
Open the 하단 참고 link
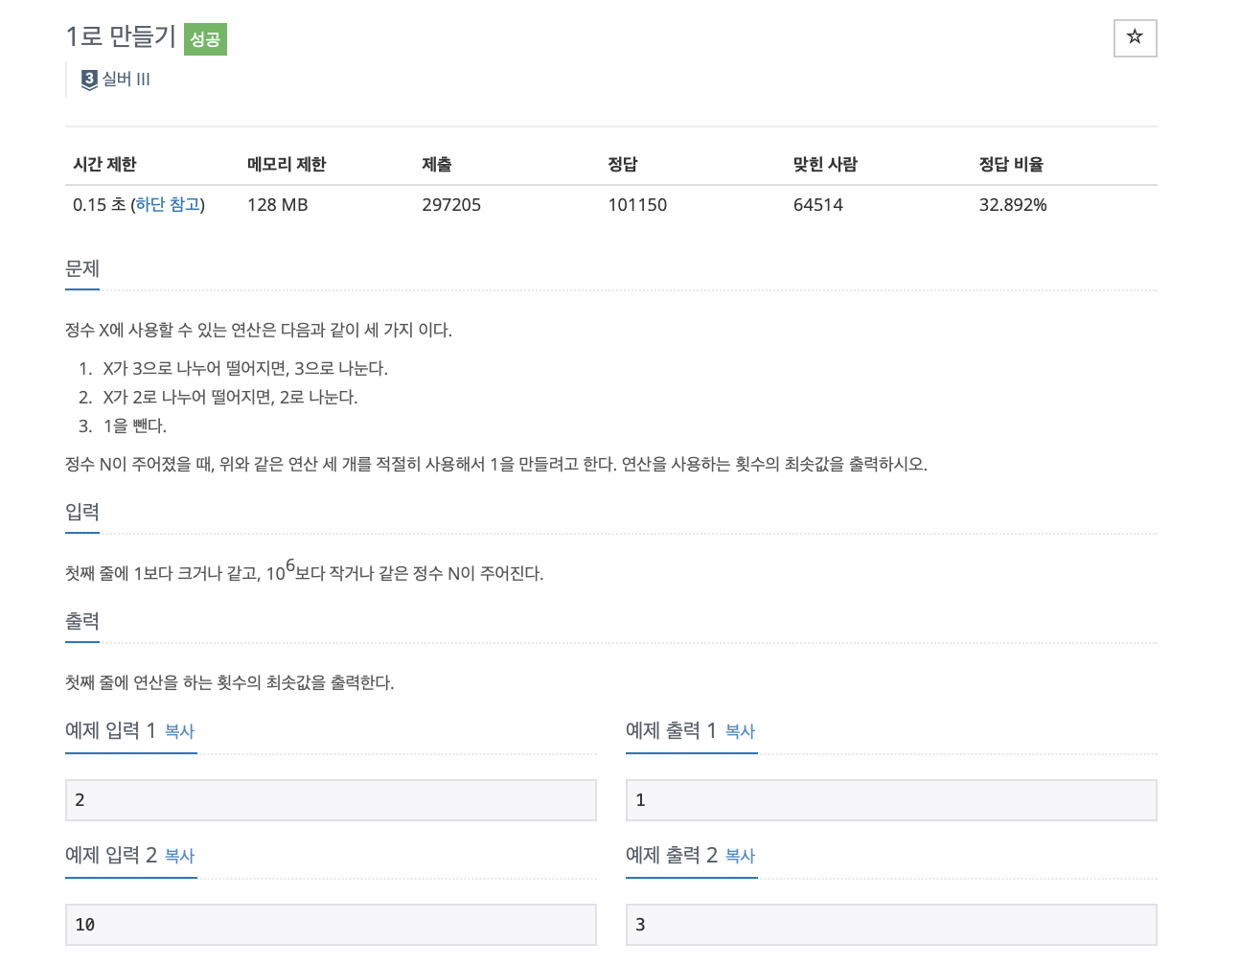pyautogui.click(x=168, y=204)
